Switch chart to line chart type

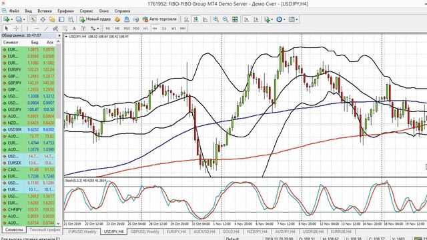tap(205, 19)
